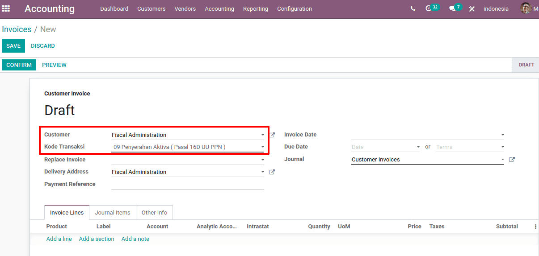Click the Accounting app title
The height and width of the screenshot is (256, 539).
click(x=50, y=9)
